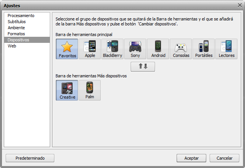The width and height of the screenshot is (245, 168).
Task: Select the Dispositivos section
Action: click(27, 40)
